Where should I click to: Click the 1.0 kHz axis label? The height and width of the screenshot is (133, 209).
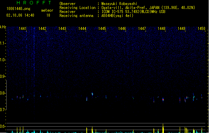coord(3,60)
